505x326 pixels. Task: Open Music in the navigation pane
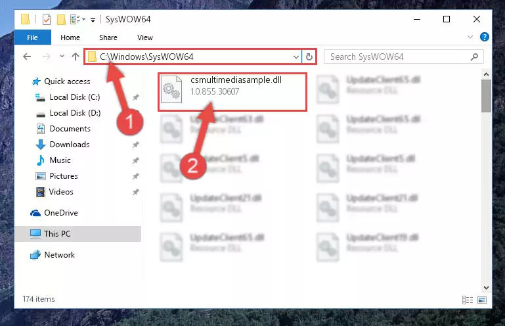[x=60, y=160]
